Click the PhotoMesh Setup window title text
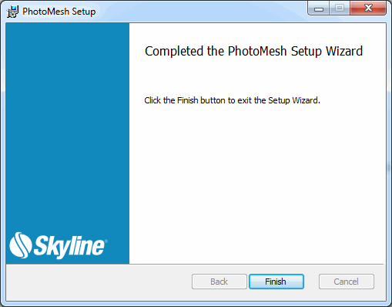 pos(59,12)
